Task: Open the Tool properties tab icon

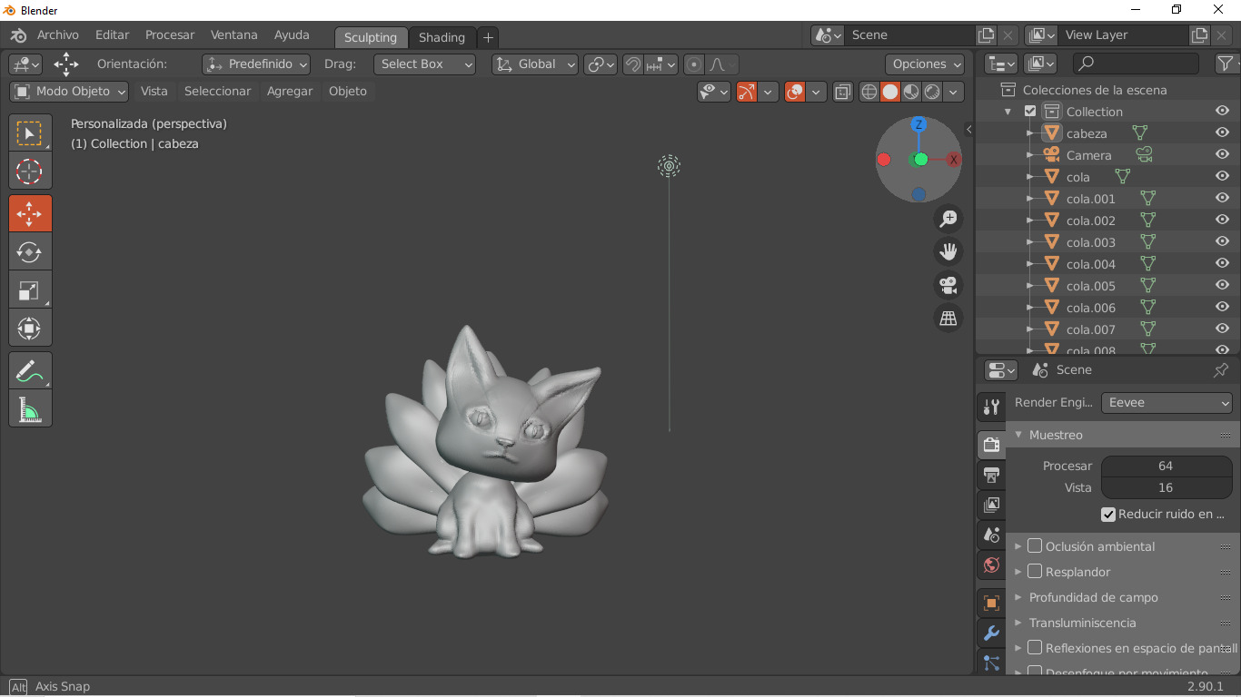Action: click(991, 407)
